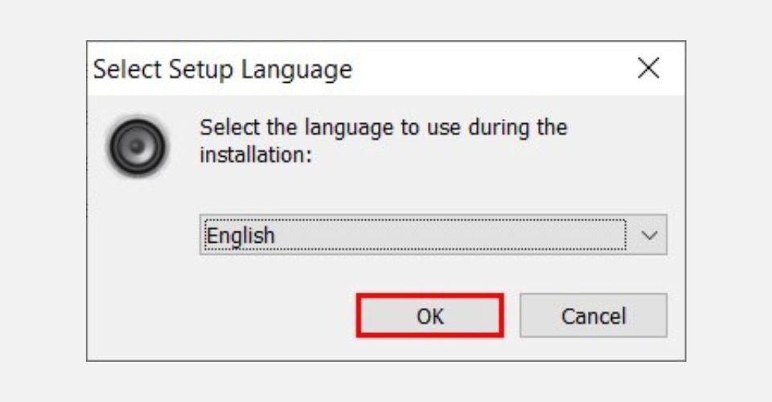The width and height of the screenshot is (772, 402).
Task: Cancel the setup language selection
Action: pyautogui.click(x=593, y=315)
